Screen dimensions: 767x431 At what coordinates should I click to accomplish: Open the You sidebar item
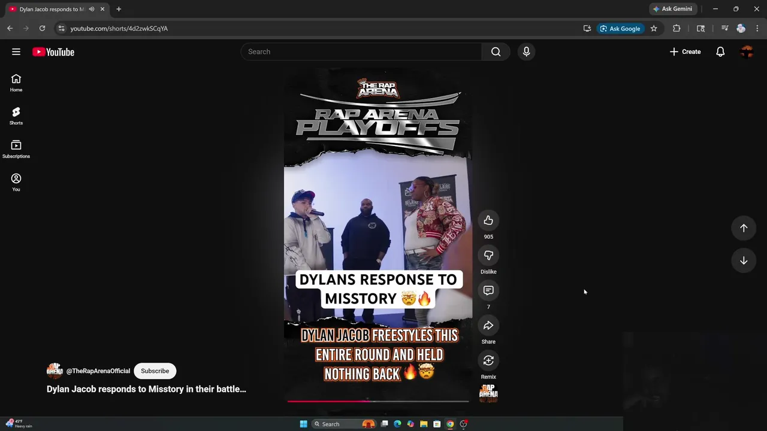point(16,183)
